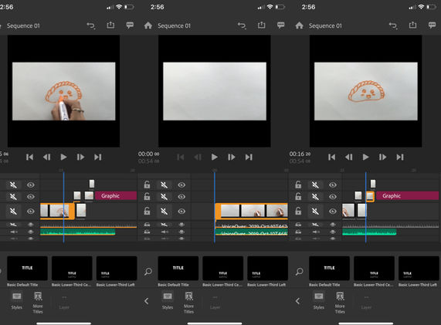Viewport: 441px width, 325px height.
Task: Toggle mute on the main video track, right screen
Action: (315, 211)
